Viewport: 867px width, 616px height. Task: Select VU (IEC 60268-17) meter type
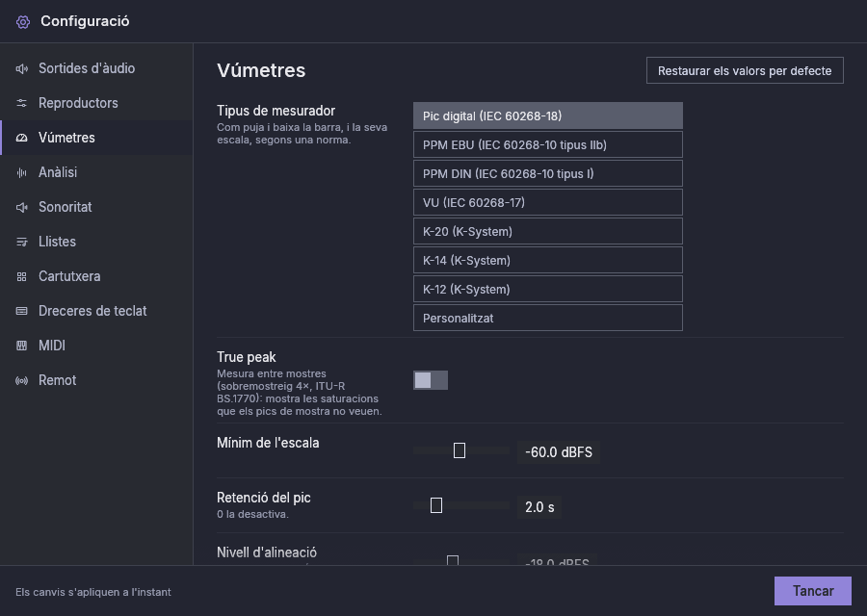pyautogui.click(x=548, y=203)
